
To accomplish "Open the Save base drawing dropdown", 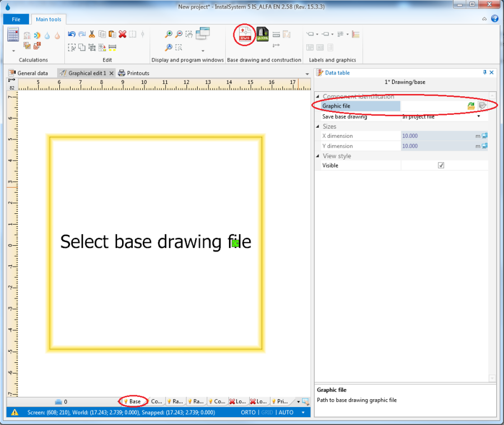I will click(x=478, y=117).
